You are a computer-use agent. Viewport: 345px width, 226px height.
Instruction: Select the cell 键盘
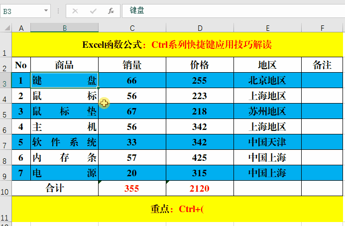64,80
